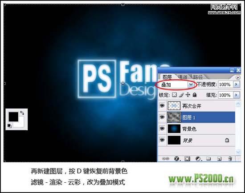Image resolution: width=245 pixels, height=193 pixels.
Task: Delete layer with trash icon
Action: (230, 159)
